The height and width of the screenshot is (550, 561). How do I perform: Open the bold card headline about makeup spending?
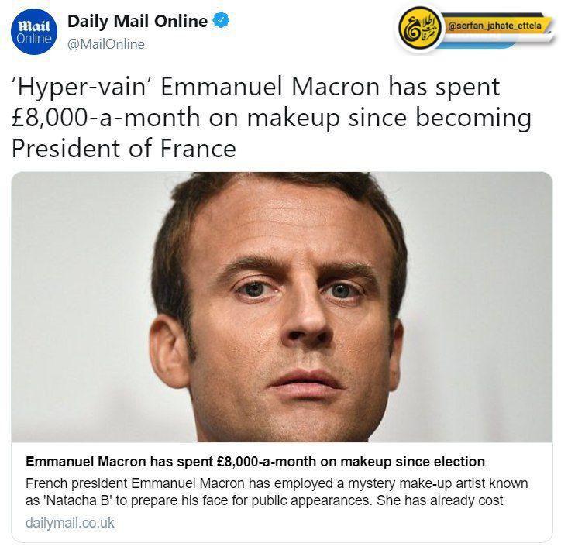pos(255,462)
